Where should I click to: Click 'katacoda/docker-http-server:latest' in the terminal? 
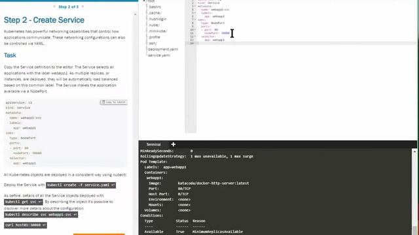click(x=213, y=183)
